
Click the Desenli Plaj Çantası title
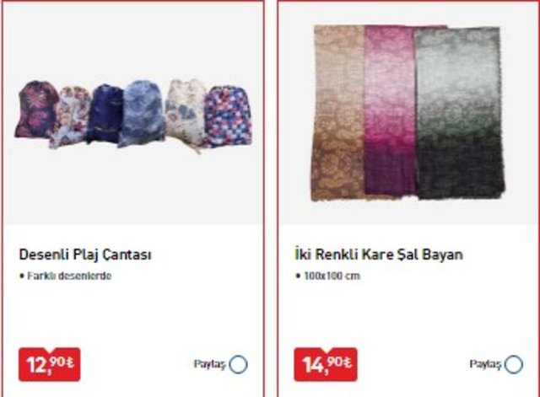(85, 255)
